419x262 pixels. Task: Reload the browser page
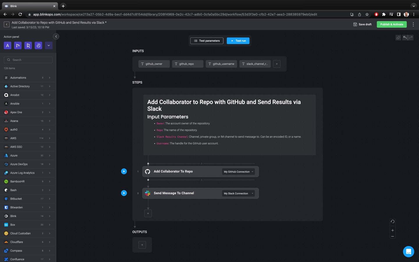[x=20, y=14]
